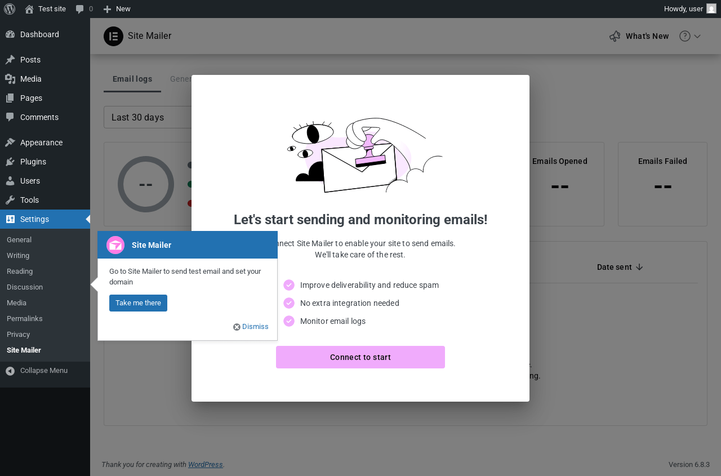This screenshot has width=721, height=476.
Task: Click the Comments speech bubble icon
Action: click(10, 117)
